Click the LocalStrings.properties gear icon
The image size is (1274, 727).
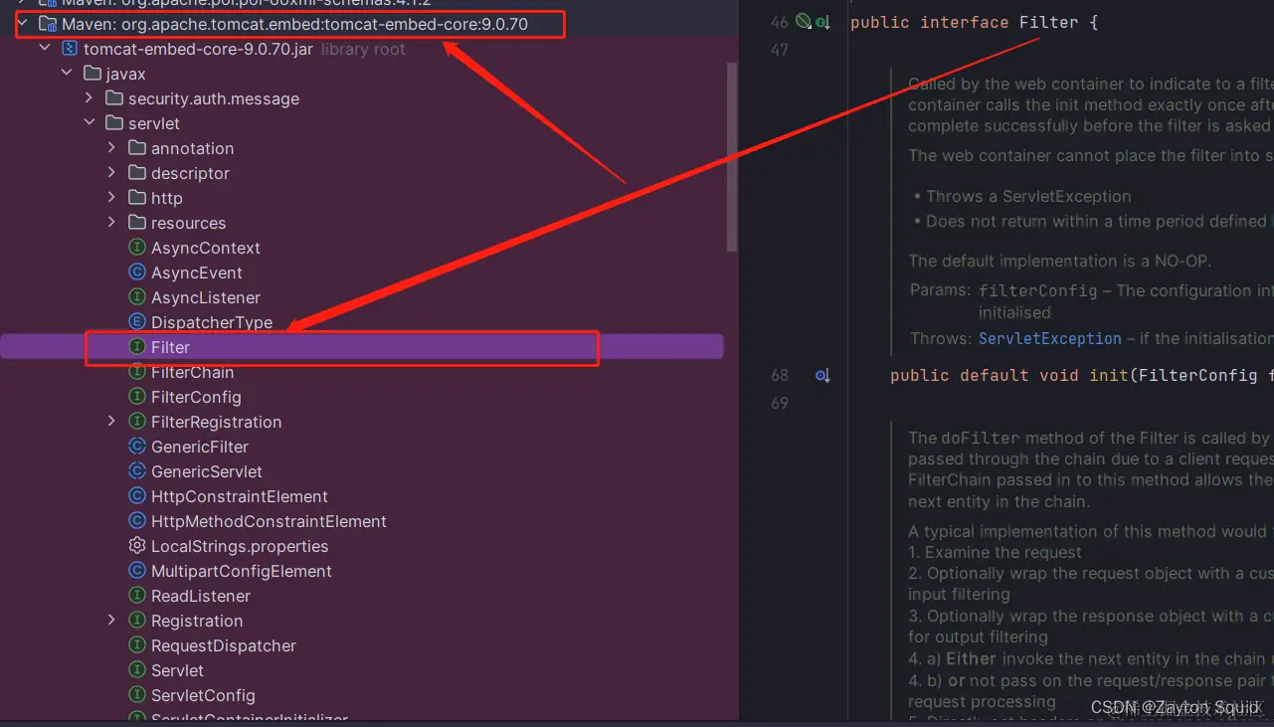point(137,545)
